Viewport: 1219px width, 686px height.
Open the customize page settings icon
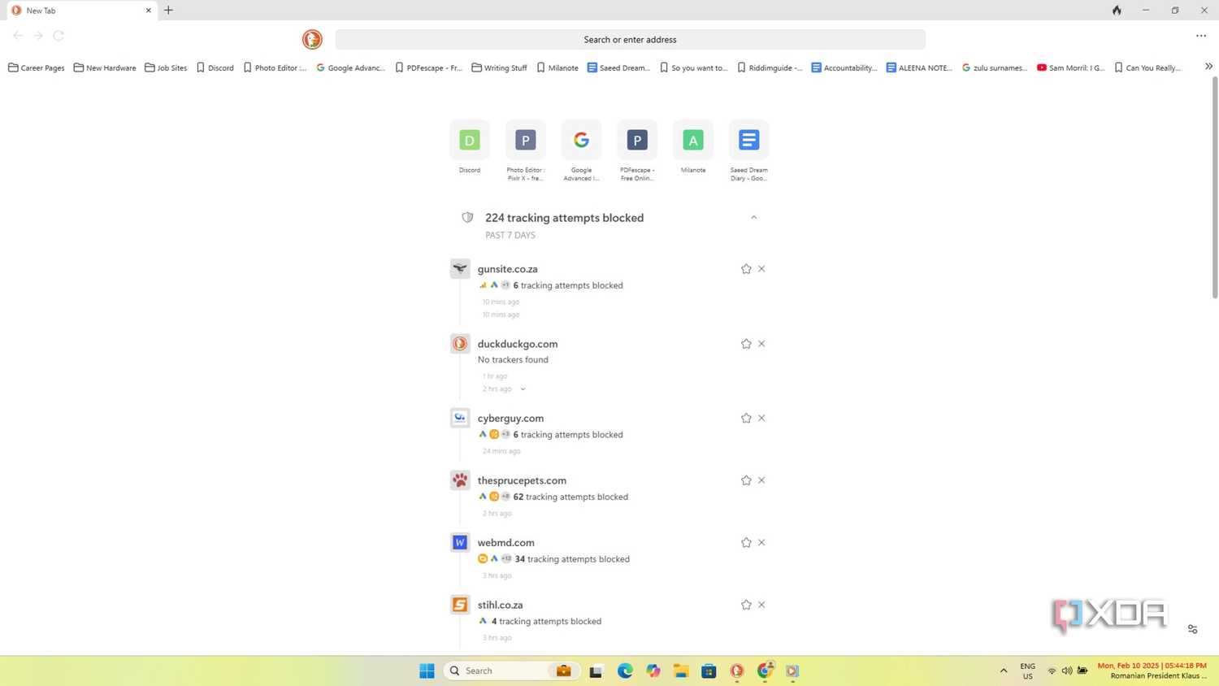pyautogui.click(x=1192, y=629)
